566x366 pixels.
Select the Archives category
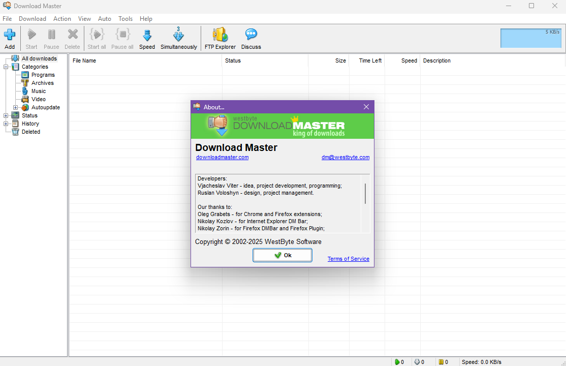(42, 83)
